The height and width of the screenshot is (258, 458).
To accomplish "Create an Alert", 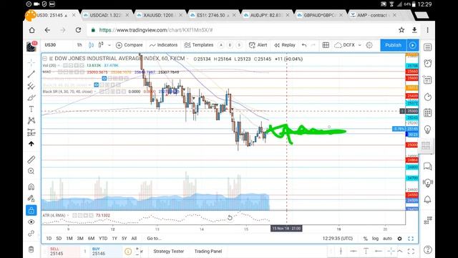I will [x=258, y=45].
